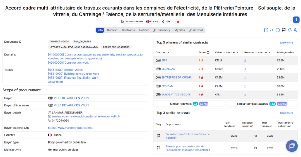Viewport: 301px width, 157px height.
Task: Open the comment bubble icon
Action: click(x=277, y=30)
